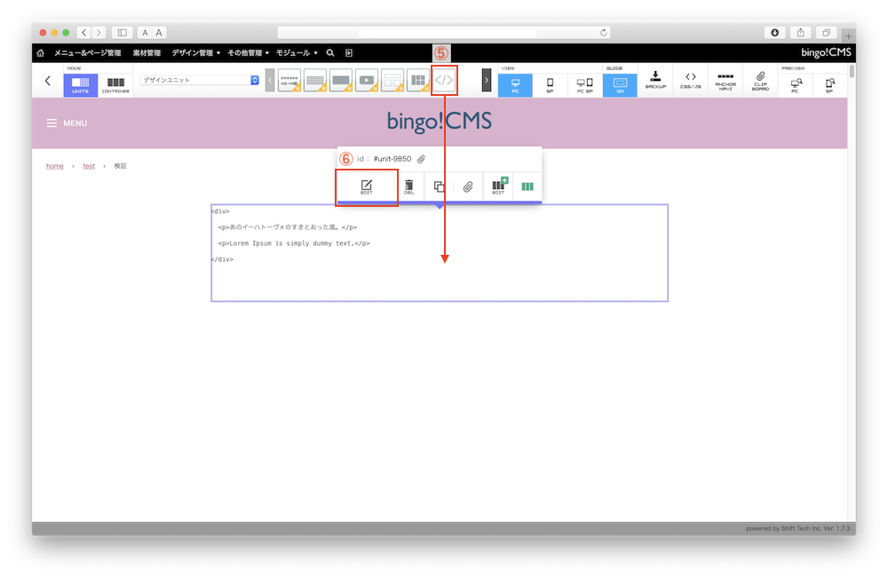
Task: Open the browser downloads
Action: point(774,33)
